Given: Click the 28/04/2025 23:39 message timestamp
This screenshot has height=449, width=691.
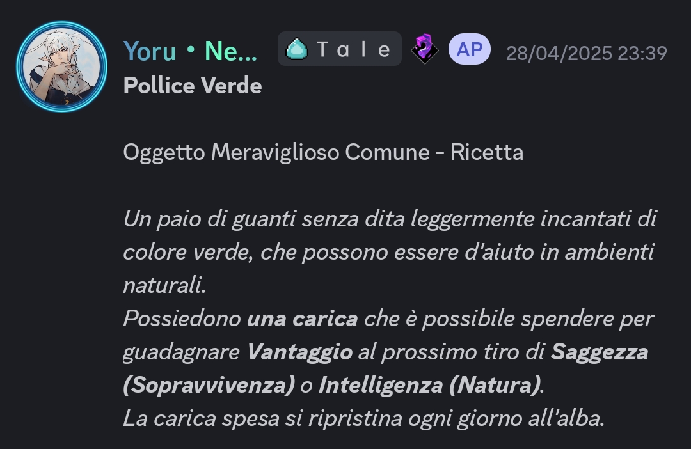Looking at the screenshot, I should 587,53.
